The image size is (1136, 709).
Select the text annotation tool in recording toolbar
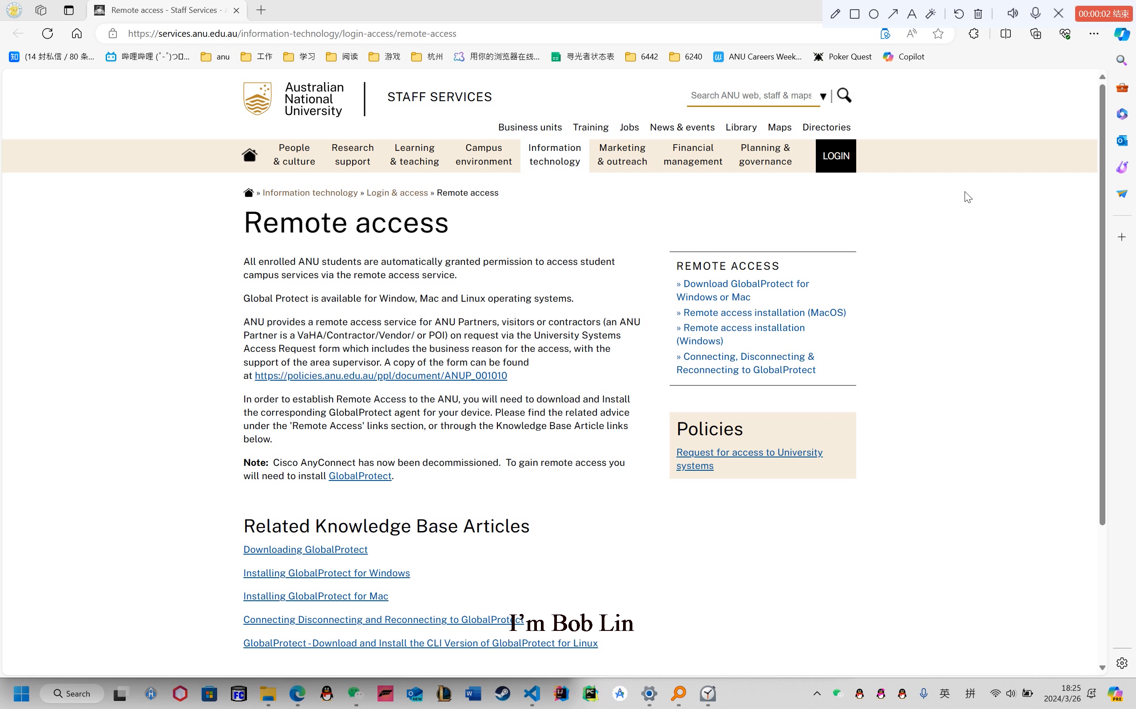click(x=911, y=14)
